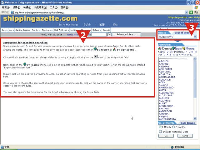Filter destinations by letter M
The width and height of the screenshot is (200, 150).
192,52
